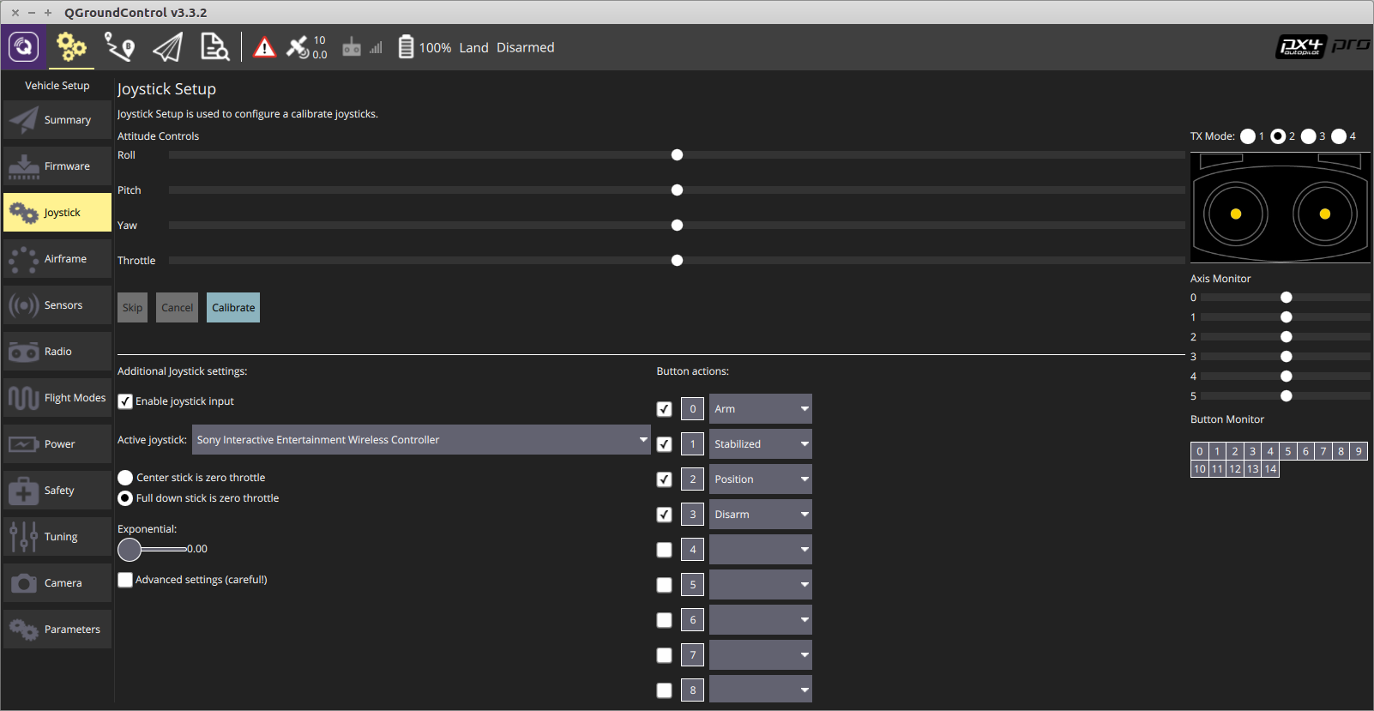1374x711 pixels.
Task: Open the button 0 Arm action dropdown
Action: [x=760, y=409]
